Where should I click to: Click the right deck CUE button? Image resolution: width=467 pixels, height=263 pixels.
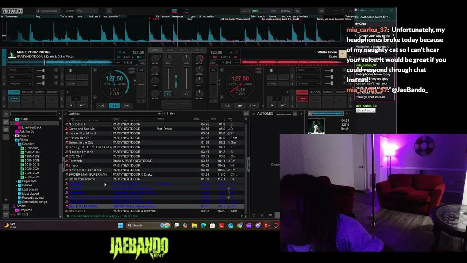click(x=227, y=106)
